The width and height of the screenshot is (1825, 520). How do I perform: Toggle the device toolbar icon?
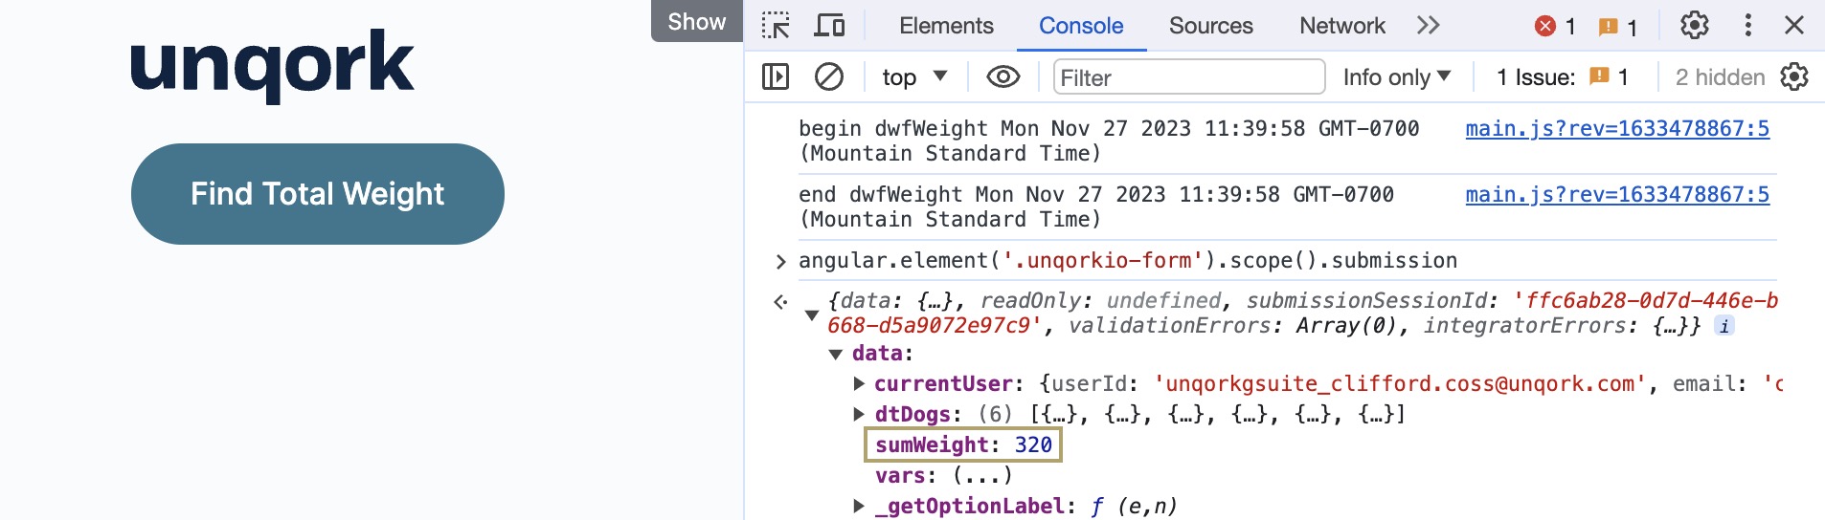coord(829,25)
